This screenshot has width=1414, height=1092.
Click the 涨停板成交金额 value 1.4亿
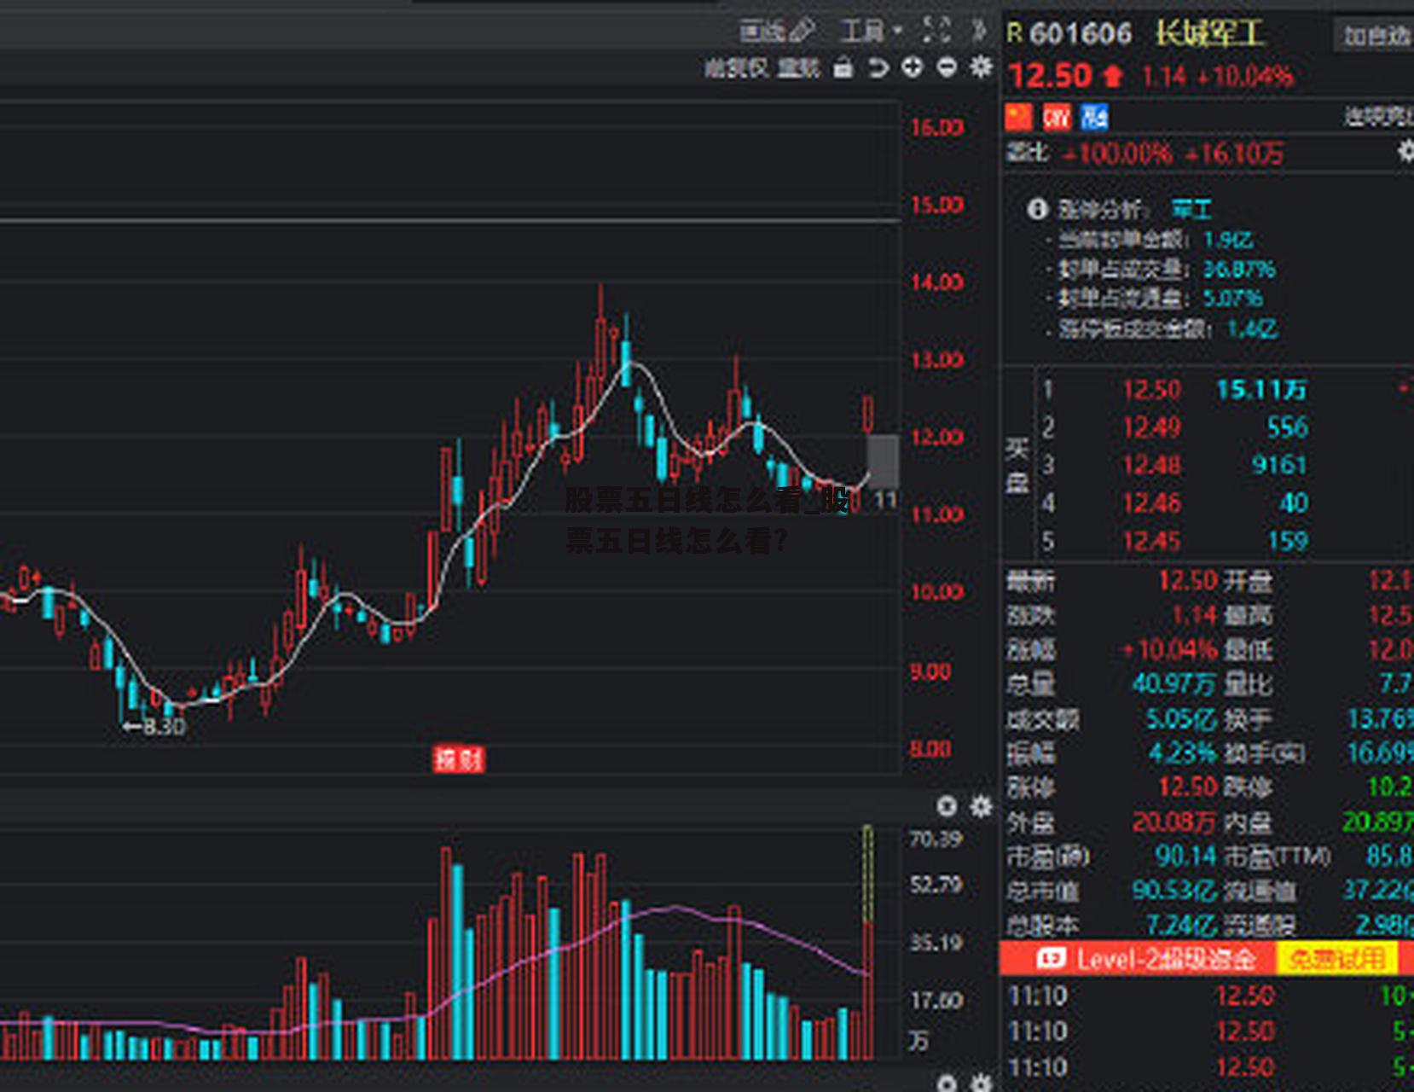[x=1253, y=329]
